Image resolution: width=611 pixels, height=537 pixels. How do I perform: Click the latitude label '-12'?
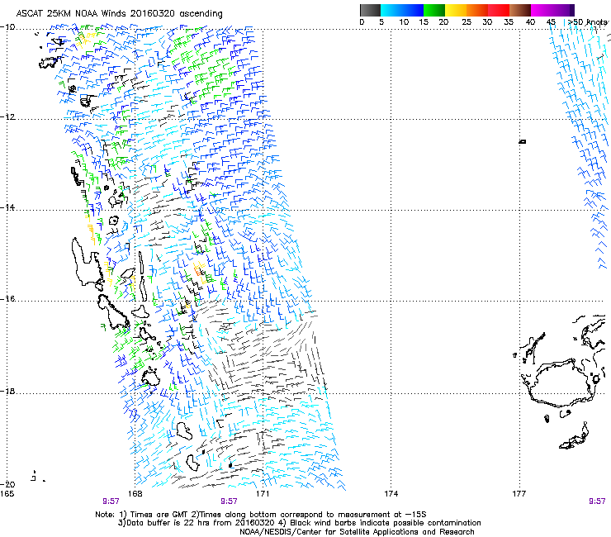7,117
